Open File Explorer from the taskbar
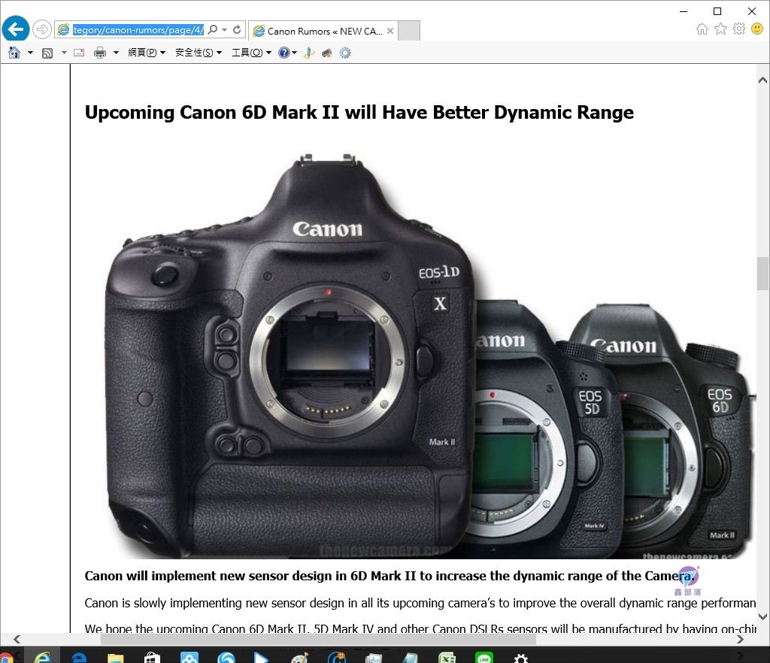770x663 pixels. click(x=115, y=657)
